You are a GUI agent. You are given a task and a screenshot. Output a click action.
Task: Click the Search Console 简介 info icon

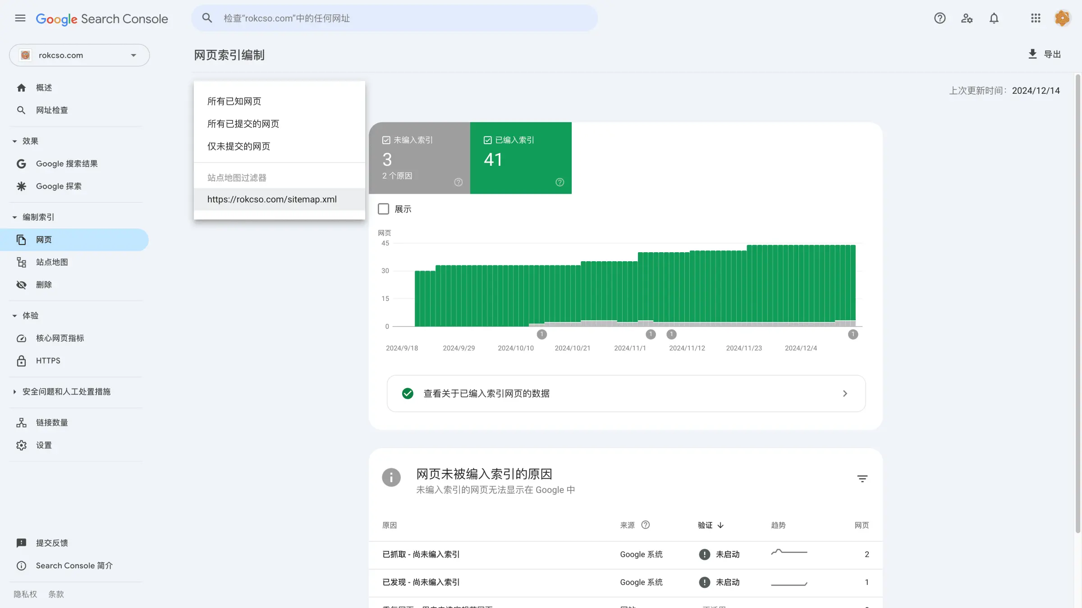pos(21,566)
